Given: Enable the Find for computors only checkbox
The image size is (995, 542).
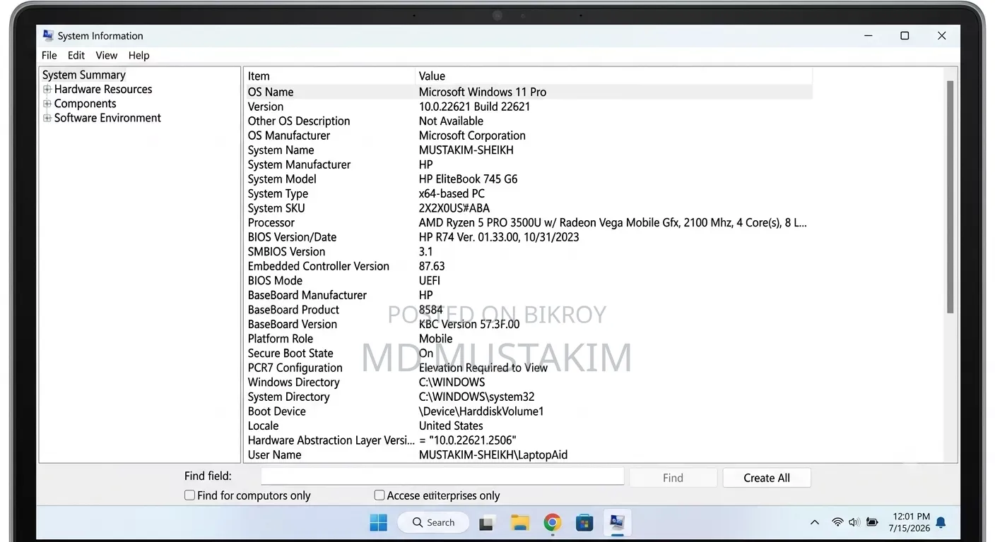Looking at the screenshot, I should click(189, 495).
